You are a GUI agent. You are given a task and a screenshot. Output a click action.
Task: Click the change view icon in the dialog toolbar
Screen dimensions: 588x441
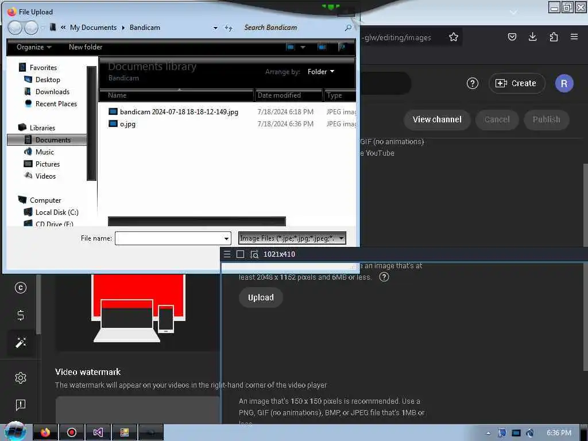click(291, 47)
